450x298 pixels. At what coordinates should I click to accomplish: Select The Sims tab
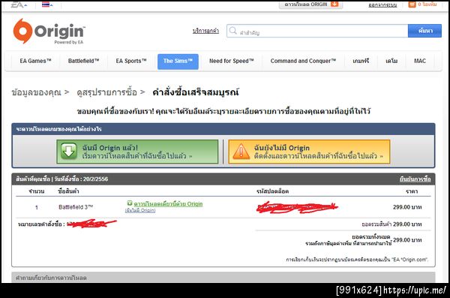[x=178, y=62]
